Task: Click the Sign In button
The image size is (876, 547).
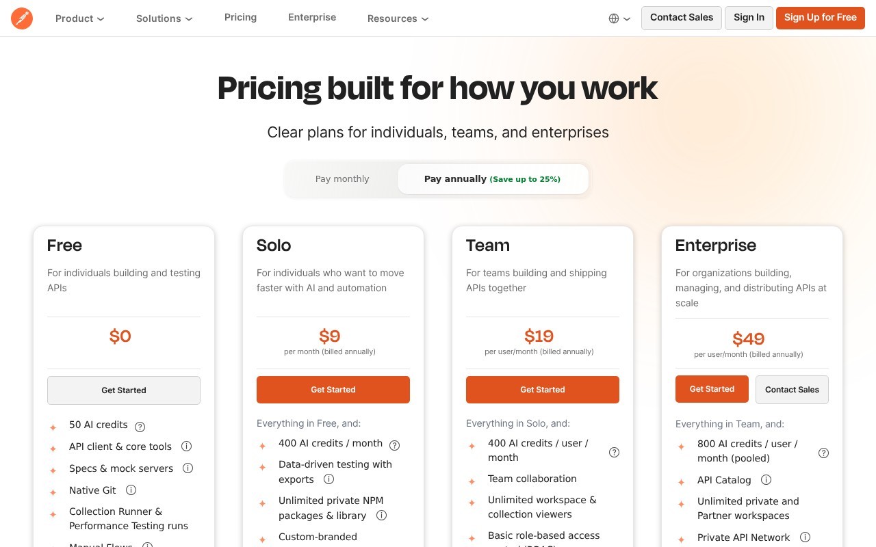Action: pyautogui.click(x=749, y=18)
